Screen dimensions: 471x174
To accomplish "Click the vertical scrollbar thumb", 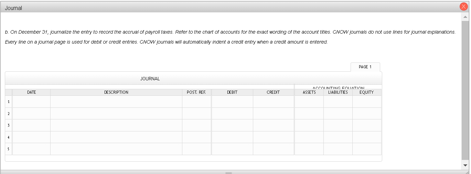I will click(465, 90).
